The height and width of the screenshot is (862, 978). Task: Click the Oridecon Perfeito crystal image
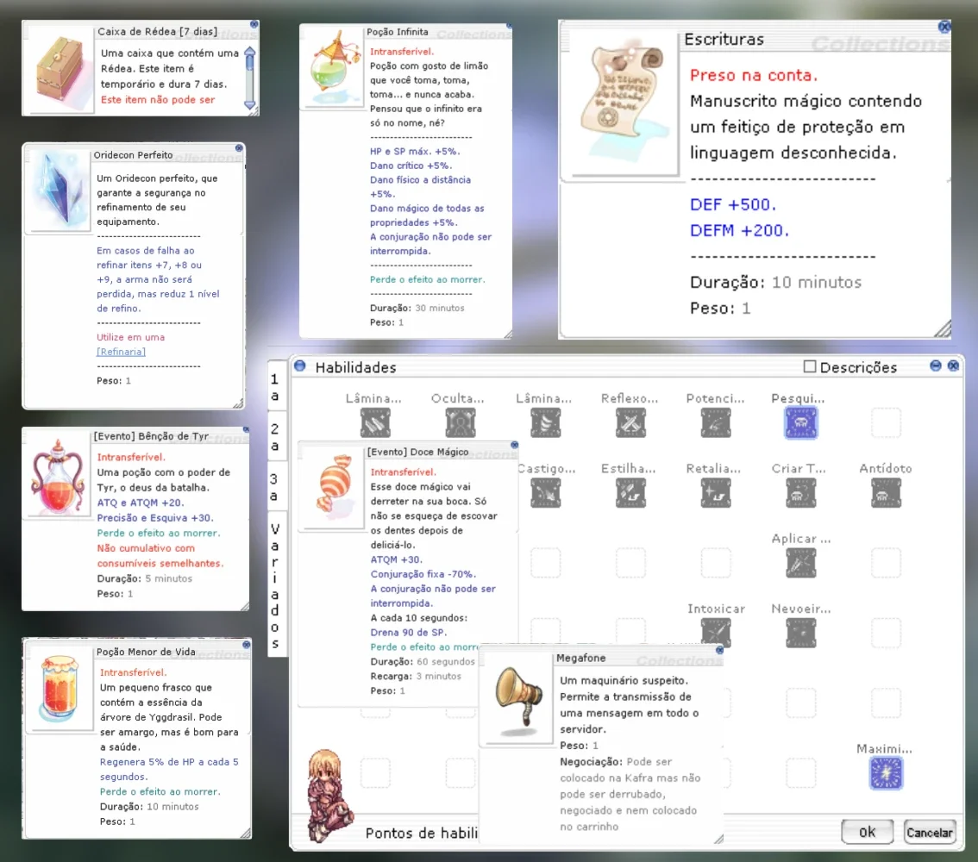tap(59, 191)
